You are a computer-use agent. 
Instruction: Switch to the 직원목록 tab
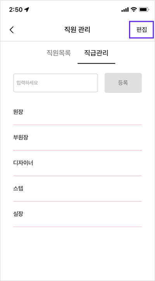pyautogui.click(x=59, y=53)
